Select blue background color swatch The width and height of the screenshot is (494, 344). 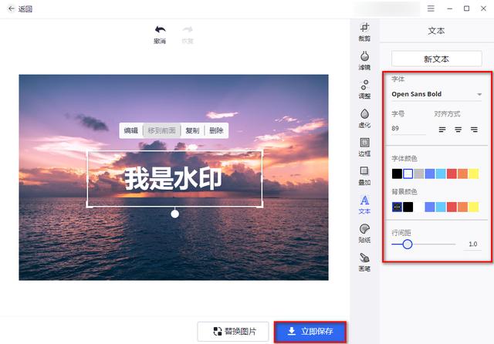pos(430,207)
